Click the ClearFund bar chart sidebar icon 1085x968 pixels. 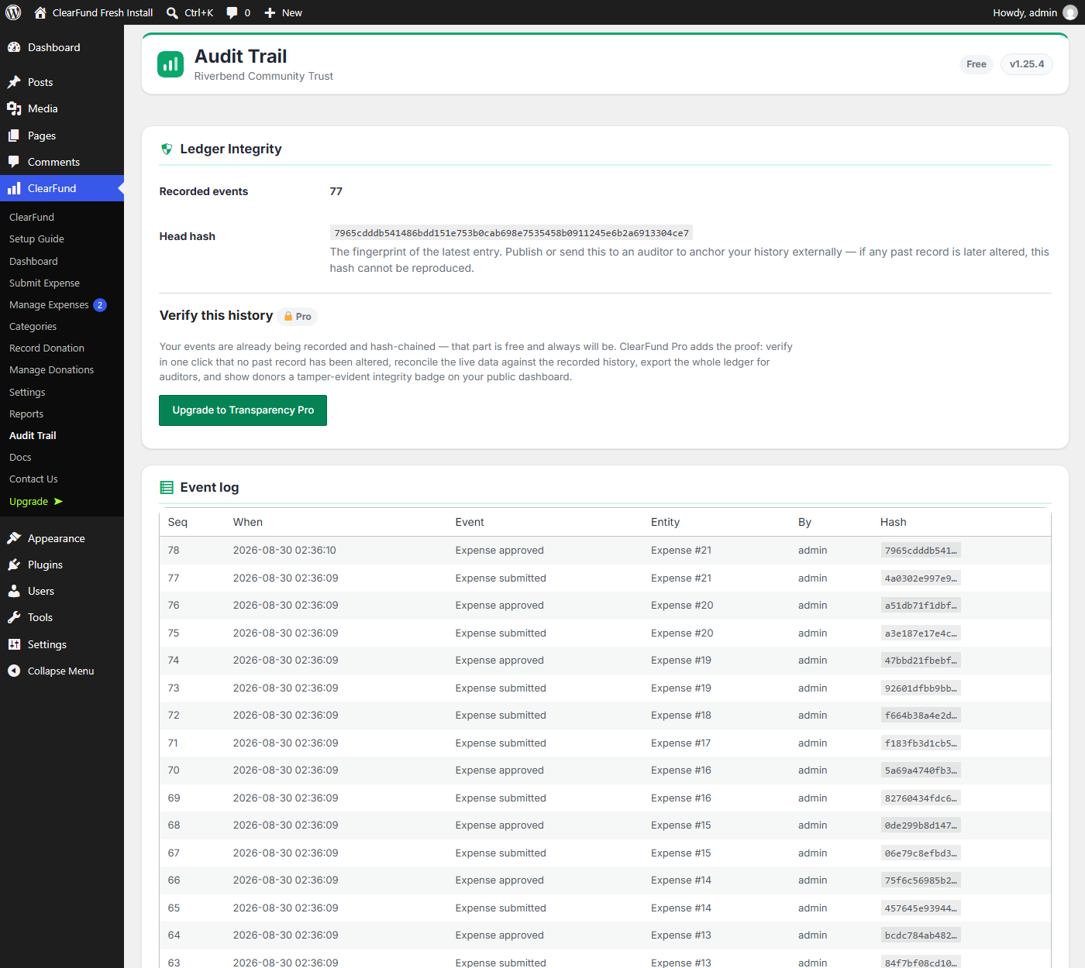14,188
